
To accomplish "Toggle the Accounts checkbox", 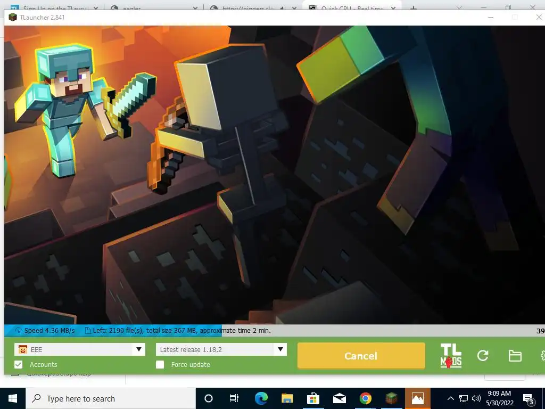I will pos(19,364).
